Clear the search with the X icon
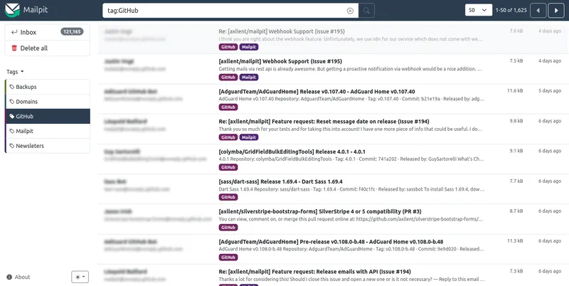Viewport: 569px width, 286px height. click(350, 11)
